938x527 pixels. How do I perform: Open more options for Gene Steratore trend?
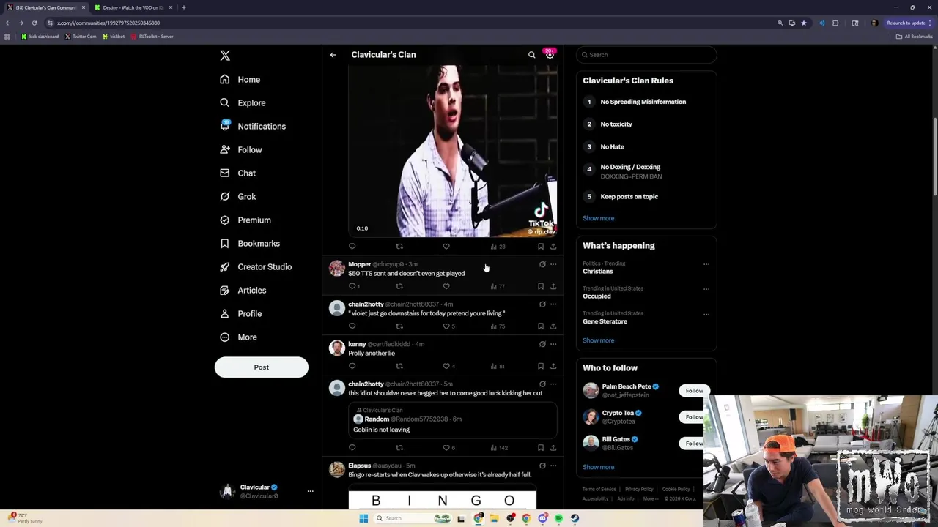point(706,314)
